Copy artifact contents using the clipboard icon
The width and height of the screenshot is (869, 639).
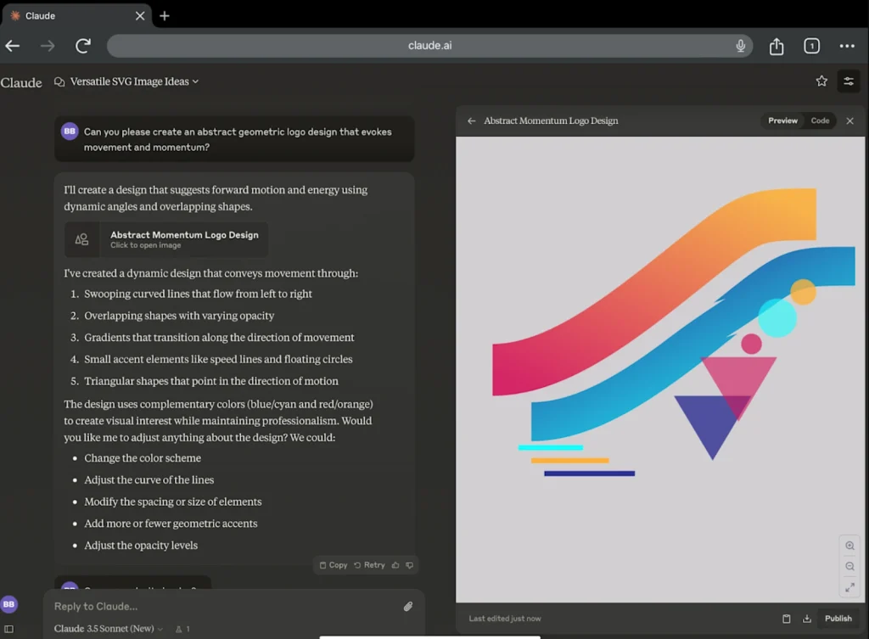coord(787,619)
